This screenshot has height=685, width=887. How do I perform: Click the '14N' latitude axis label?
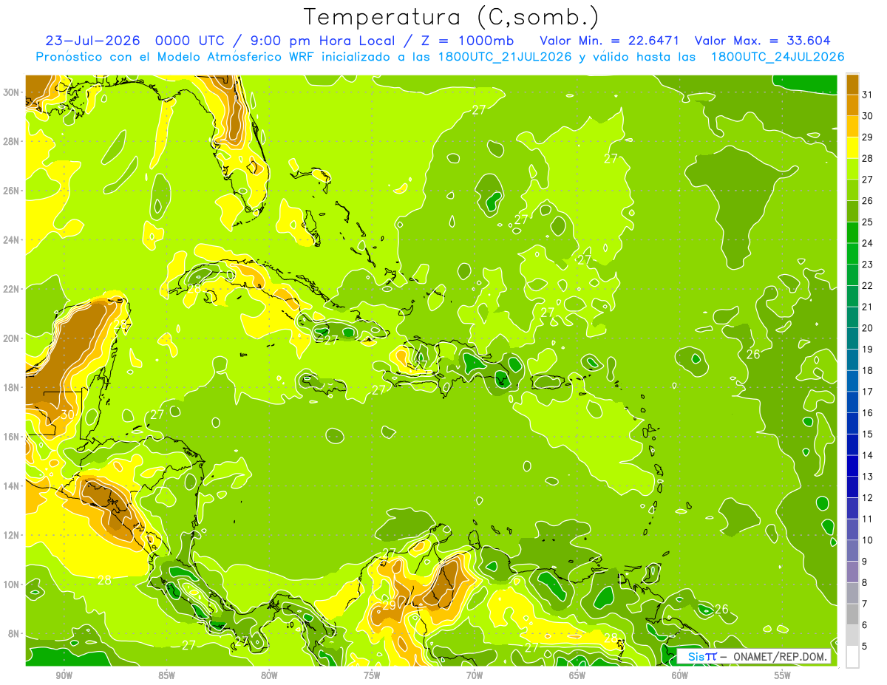point(12,485)
